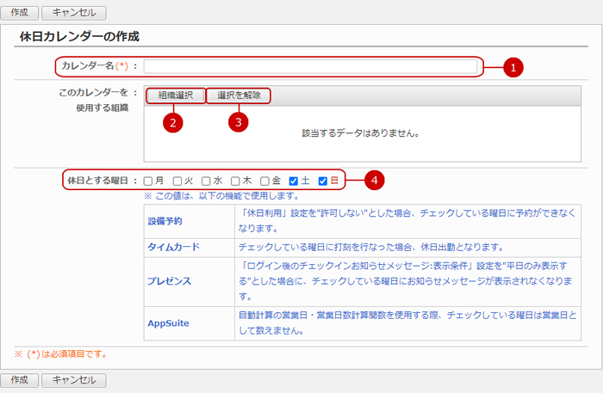The height and width of the screenshot is (393, 603).
Task: Tick the 水 (Wednesday) checkbox
Action: 207,181
